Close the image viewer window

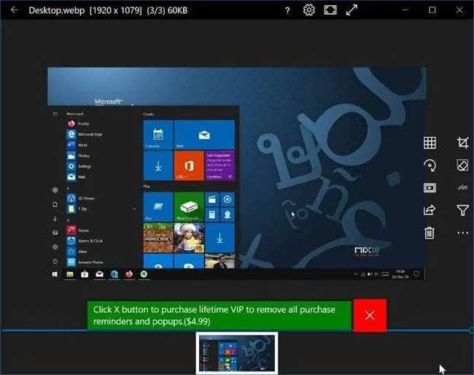click(459, 10)
